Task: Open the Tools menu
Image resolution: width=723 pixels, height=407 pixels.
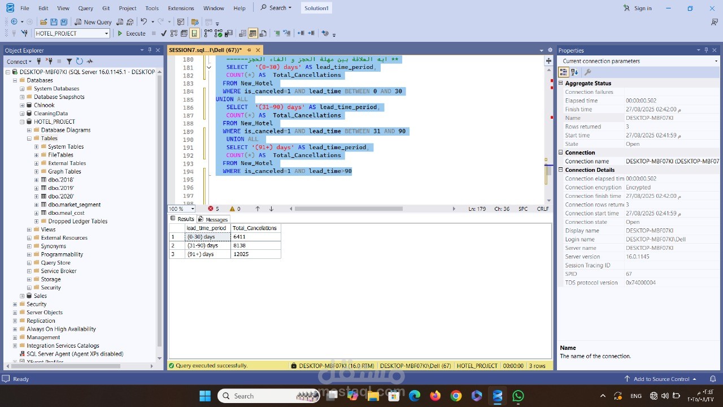Action: coord(152,8)
